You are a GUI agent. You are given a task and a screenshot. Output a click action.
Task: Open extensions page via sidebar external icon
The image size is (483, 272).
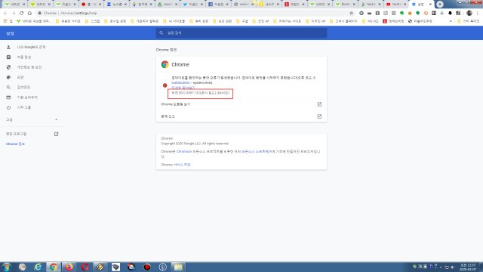[56, 134]
